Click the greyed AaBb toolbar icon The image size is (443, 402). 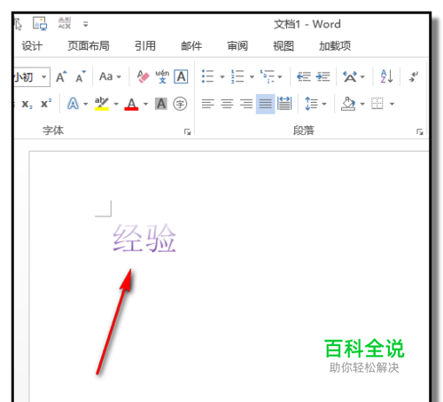tap(65, 23)
